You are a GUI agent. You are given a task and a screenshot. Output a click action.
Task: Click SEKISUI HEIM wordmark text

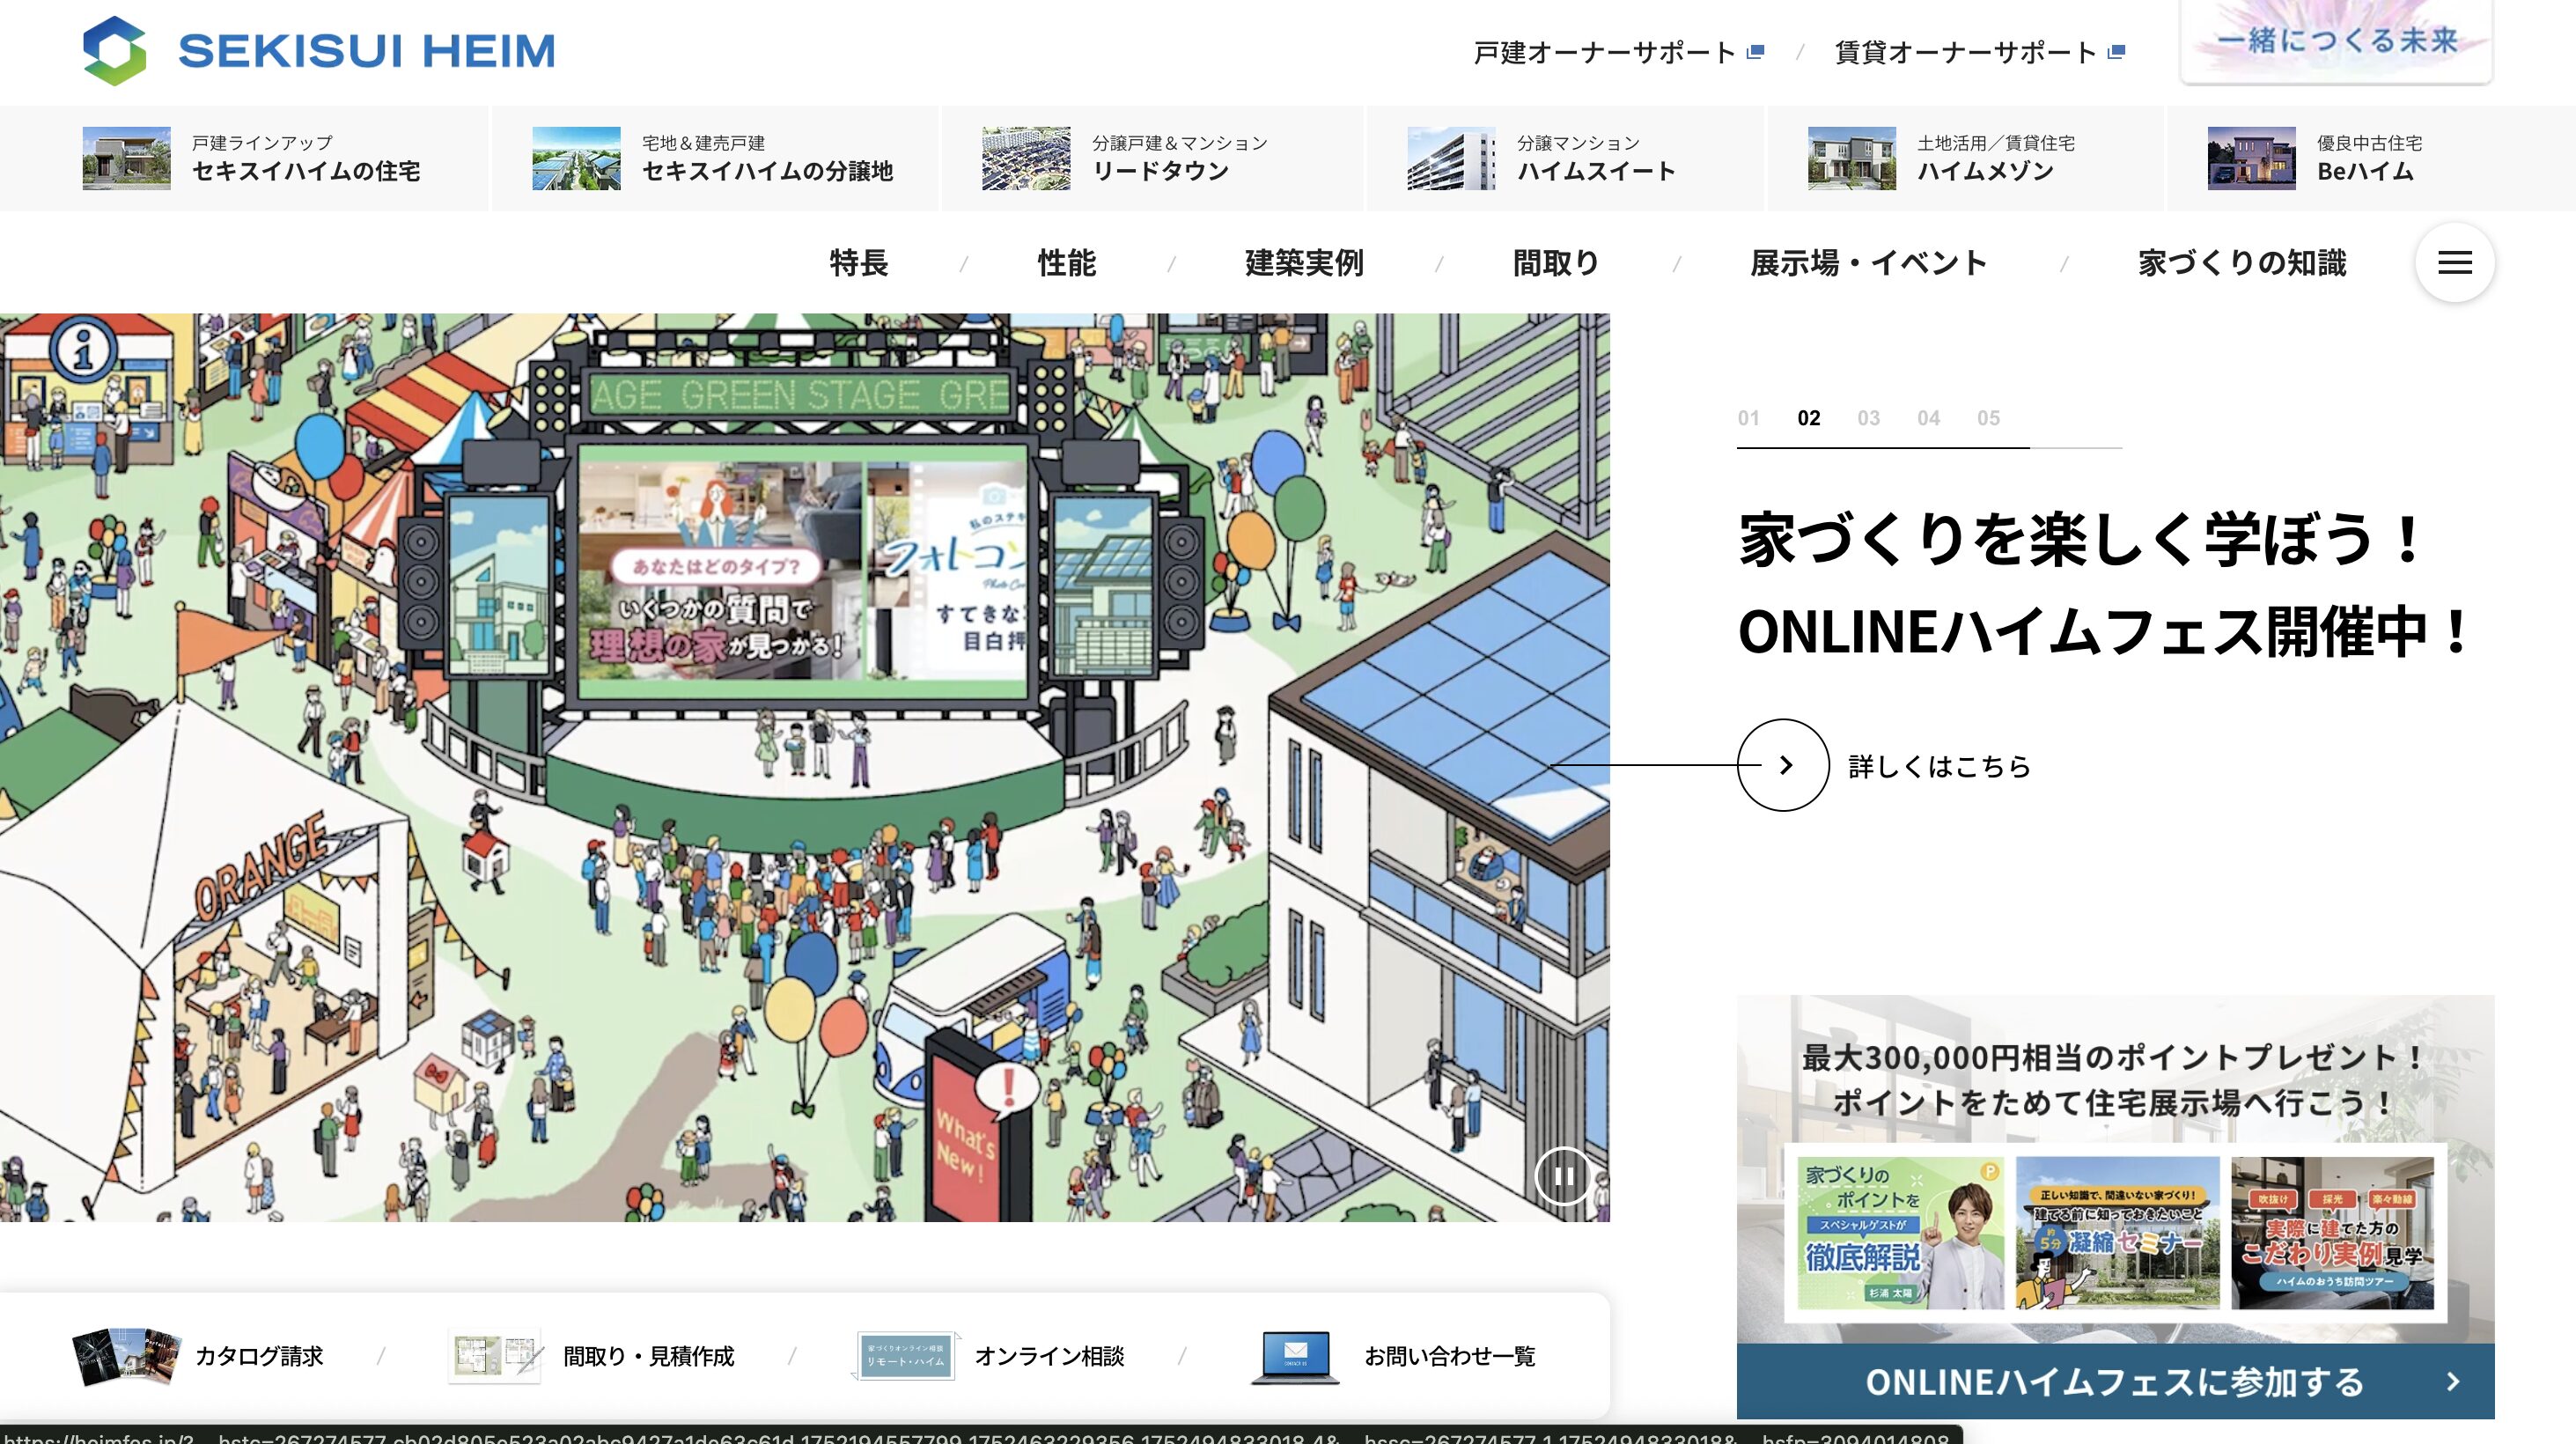[x=366, y=51]
